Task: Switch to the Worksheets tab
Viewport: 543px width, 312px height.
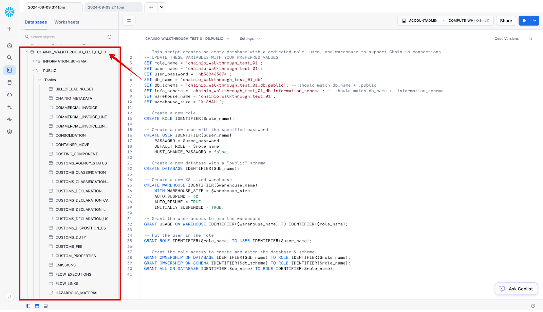Action: pos(67,22)
